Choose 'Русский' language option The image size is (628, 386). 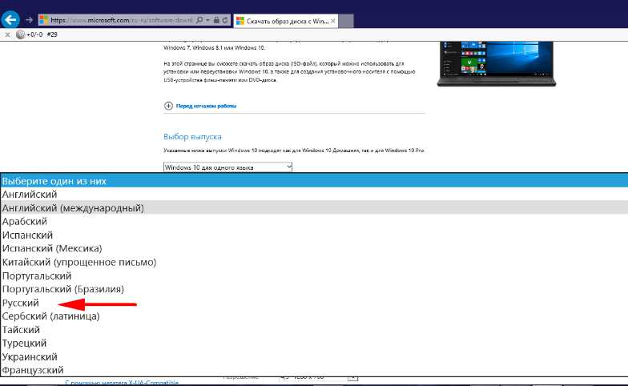(314, 303)
